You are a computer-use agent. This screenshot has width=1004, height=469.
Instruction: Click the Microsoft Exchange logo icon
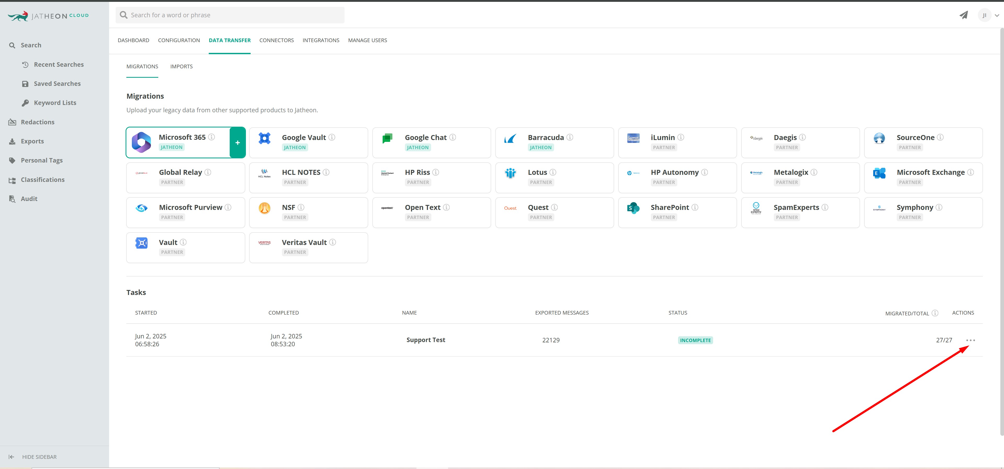[879, 173]
